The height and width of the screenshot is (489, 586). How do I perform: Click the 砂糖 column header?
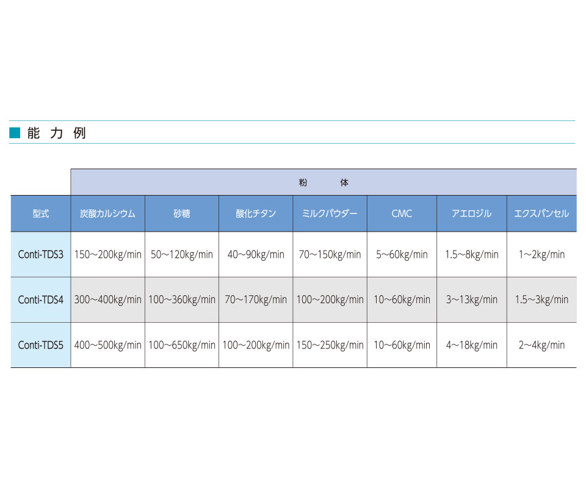click(x=182, y=214)
